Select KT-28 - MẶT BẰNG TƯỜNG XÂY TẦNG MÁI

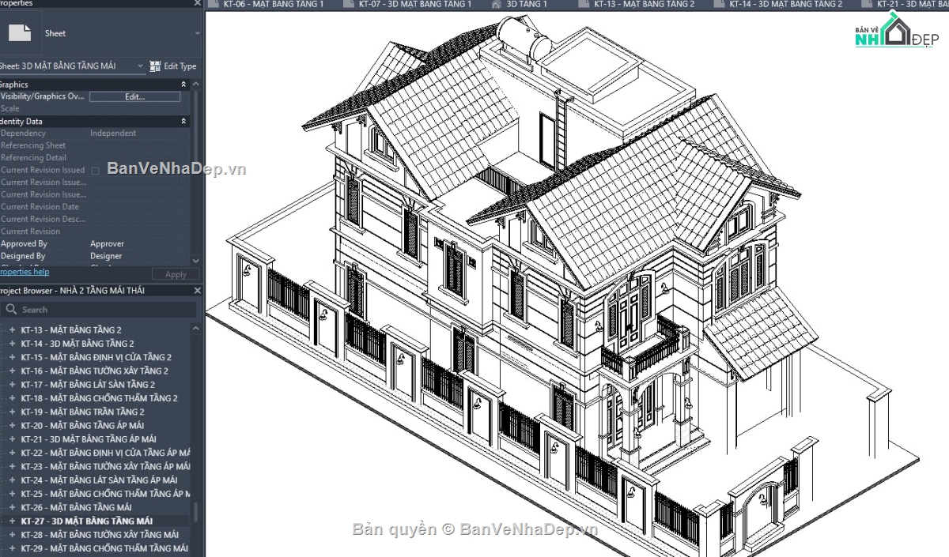click(100, 535)
